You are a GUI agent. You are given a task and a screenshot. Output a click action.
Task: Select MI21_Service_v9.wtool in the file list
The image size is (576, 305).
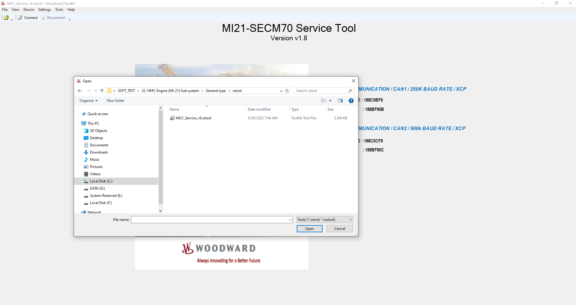click(x=193, y=118)
